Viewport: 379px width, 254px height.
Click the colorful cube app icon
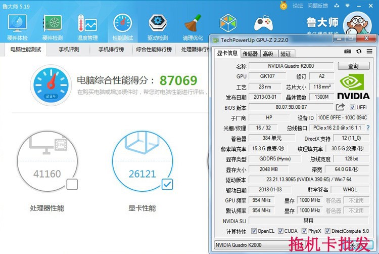[x=228, y=23]
